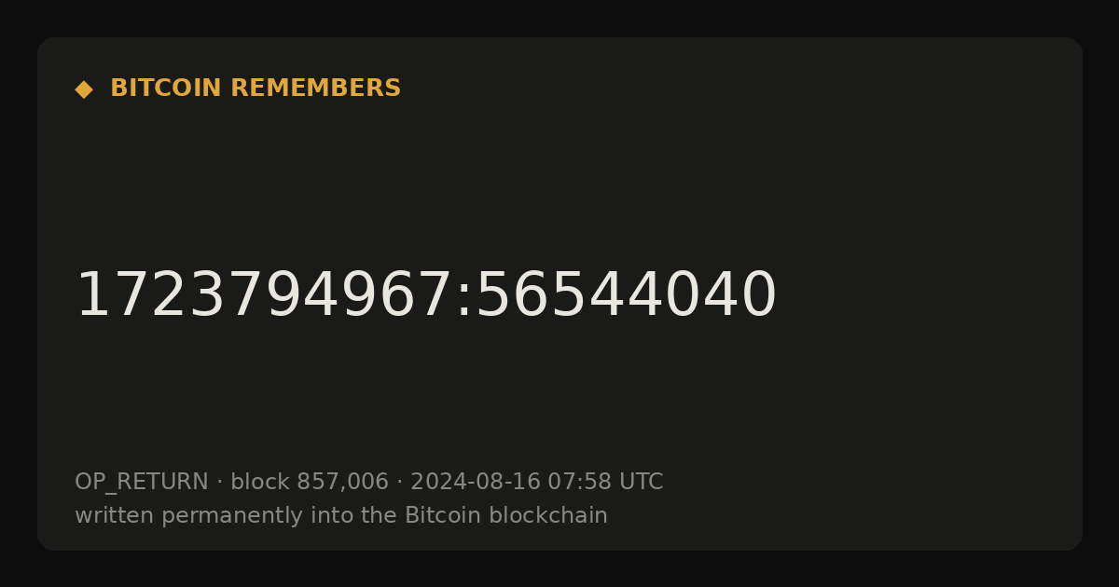Click the OP_RETURN label
Image resolution: width=1119 pixels, height=587 pixels.
pyautogui.click(x=142, y=483)
